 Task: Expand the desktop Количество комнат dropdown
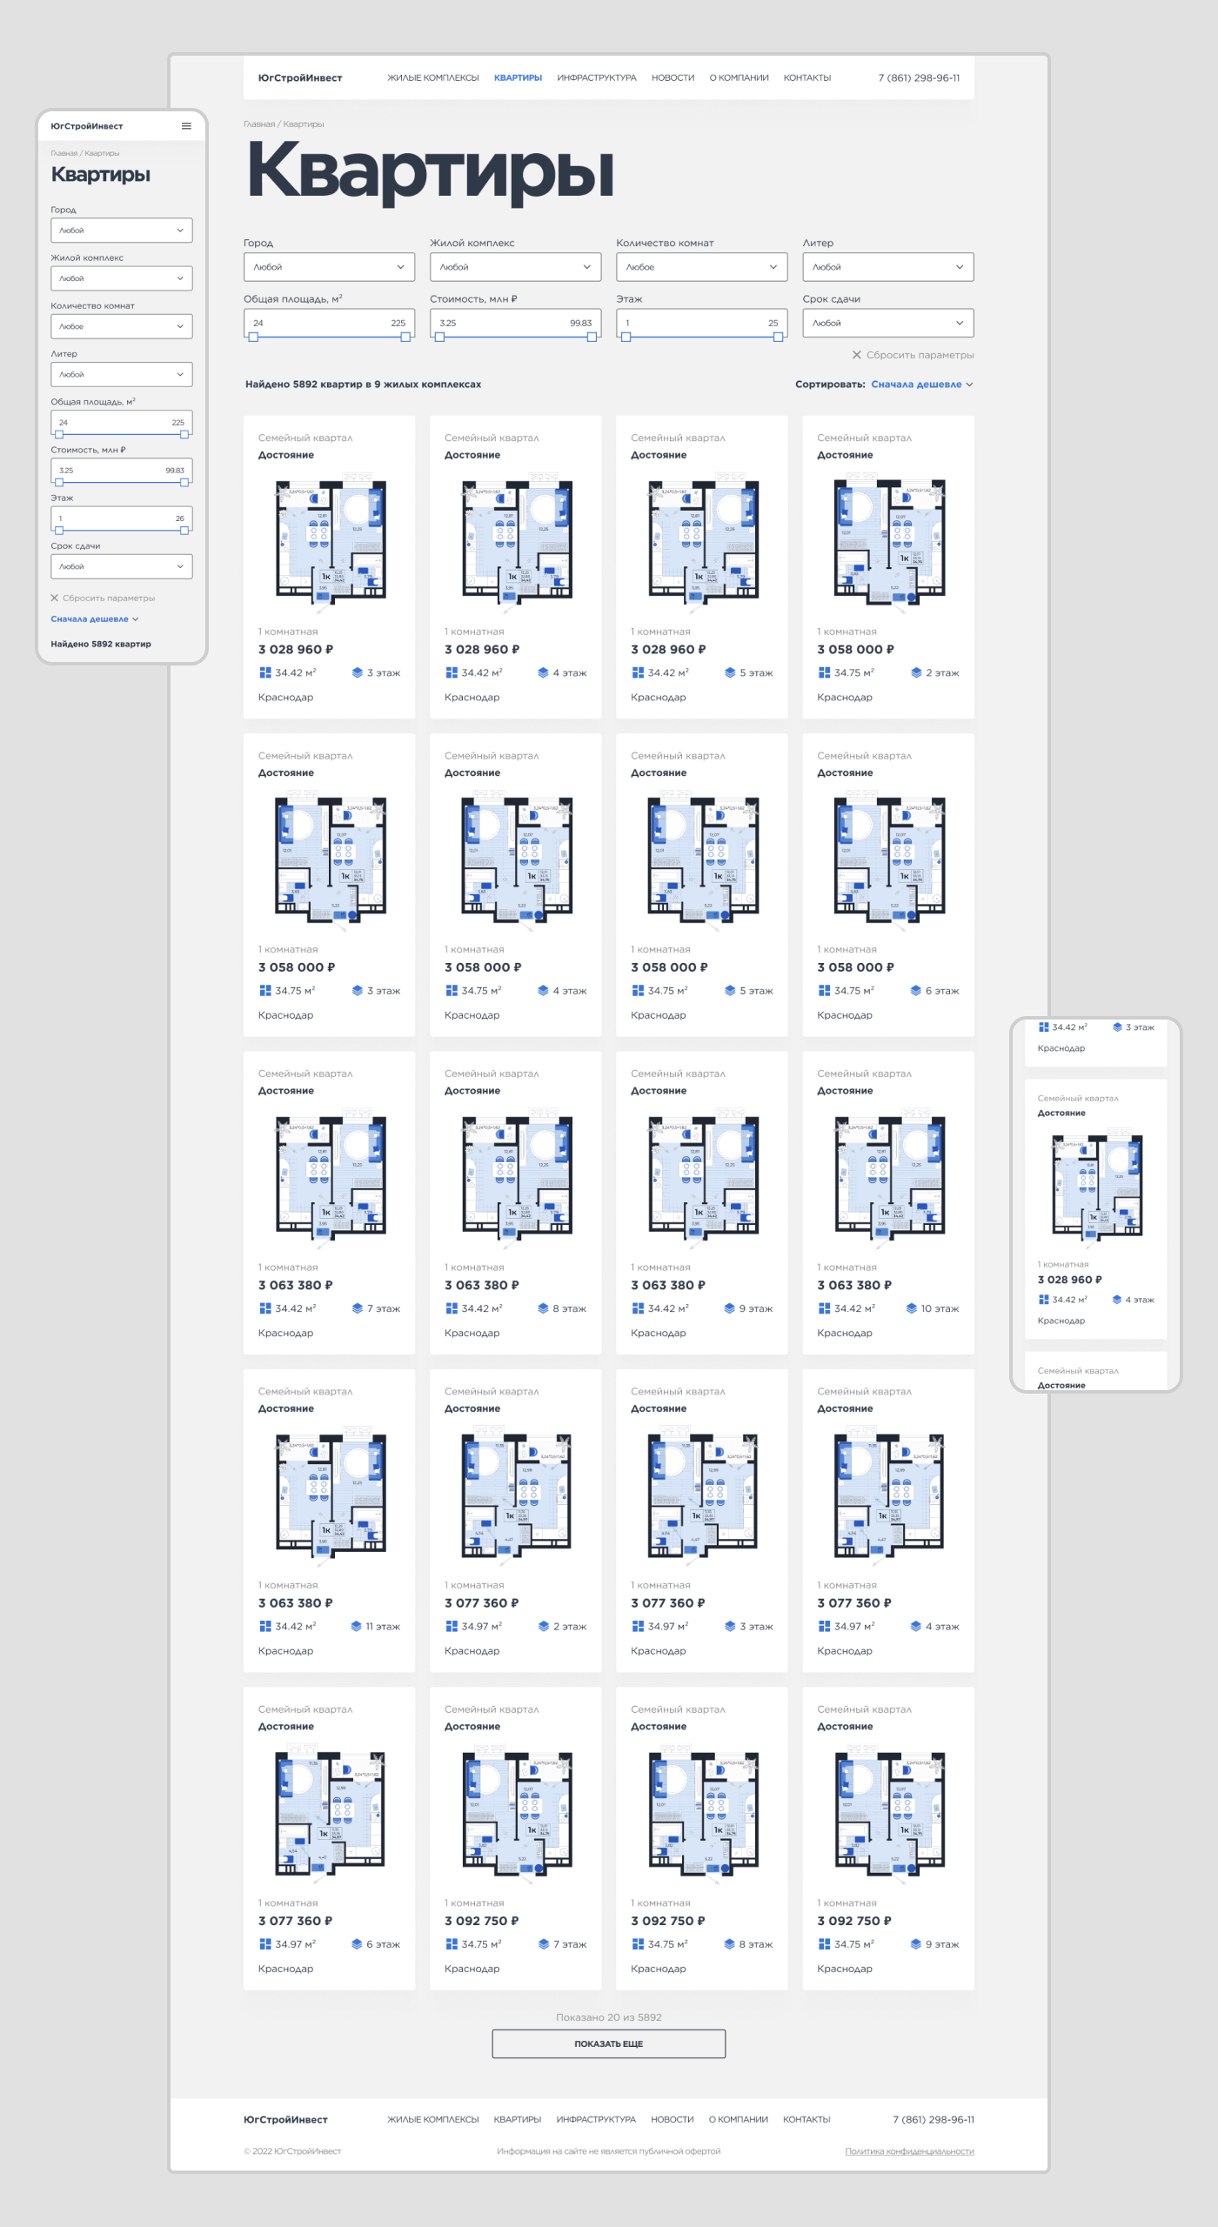(701, 267)
